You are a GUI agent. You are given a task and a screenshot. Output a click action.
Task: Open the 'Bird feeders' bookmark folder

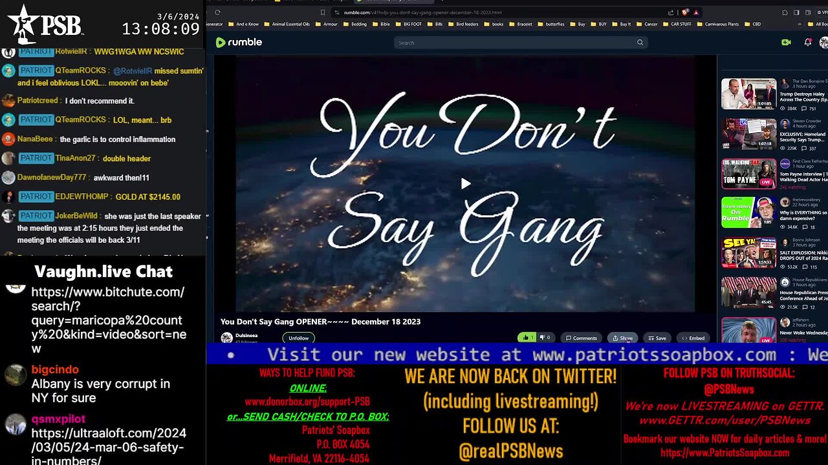pos(463,24)
